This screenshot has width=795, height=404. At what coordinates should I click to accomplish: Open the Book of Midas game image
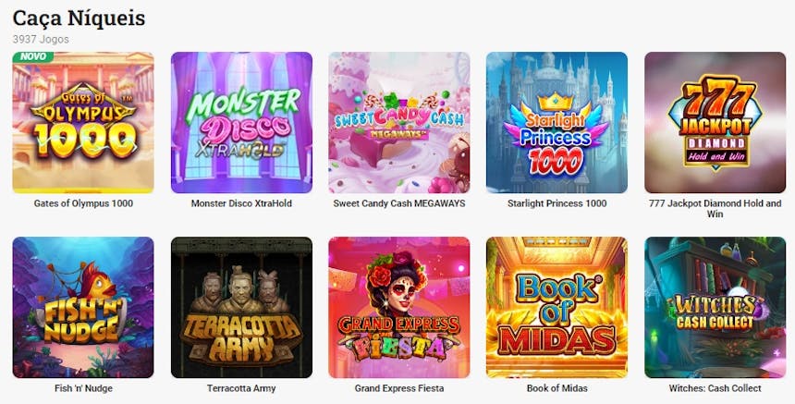(556, 307)
